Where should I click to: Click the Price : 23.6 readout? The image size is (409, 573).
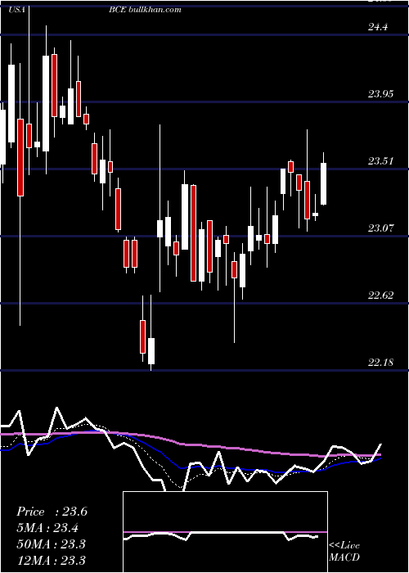point(52,512)
